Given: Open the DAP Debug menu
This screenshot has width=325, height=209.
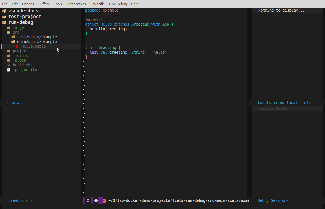Looking at the screenshot, I should click(118, 4).
